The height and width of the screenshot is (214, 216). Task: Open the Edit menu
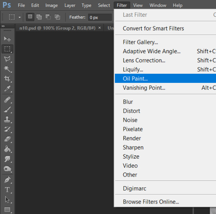click(35, 5)
